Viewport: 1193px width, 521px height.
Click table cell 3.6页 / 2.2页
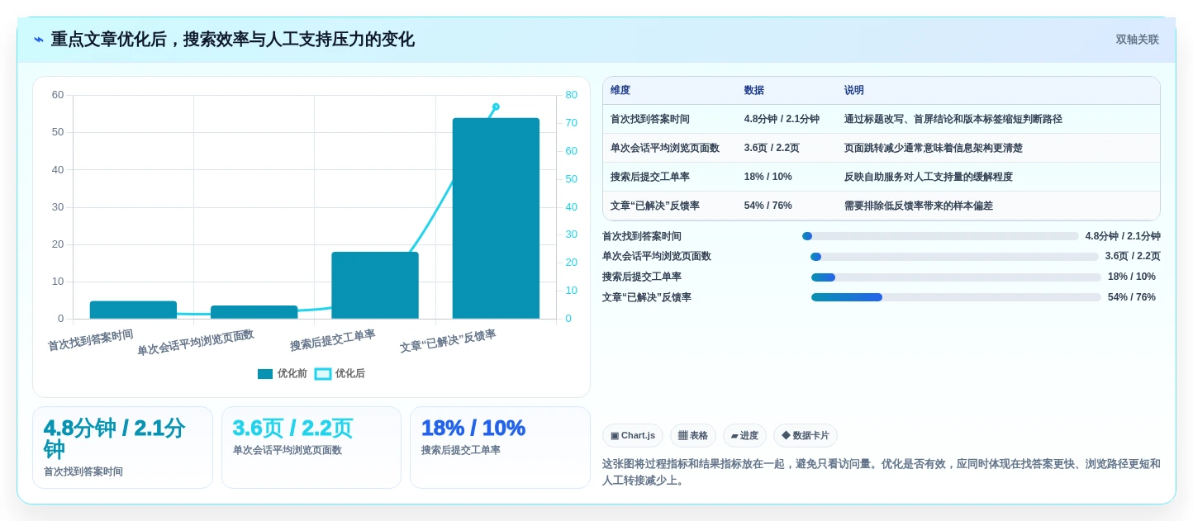pos(772,148)
